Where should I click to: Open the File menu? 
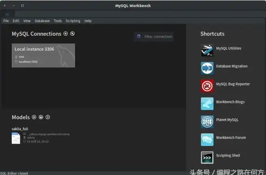click(6, 21)
